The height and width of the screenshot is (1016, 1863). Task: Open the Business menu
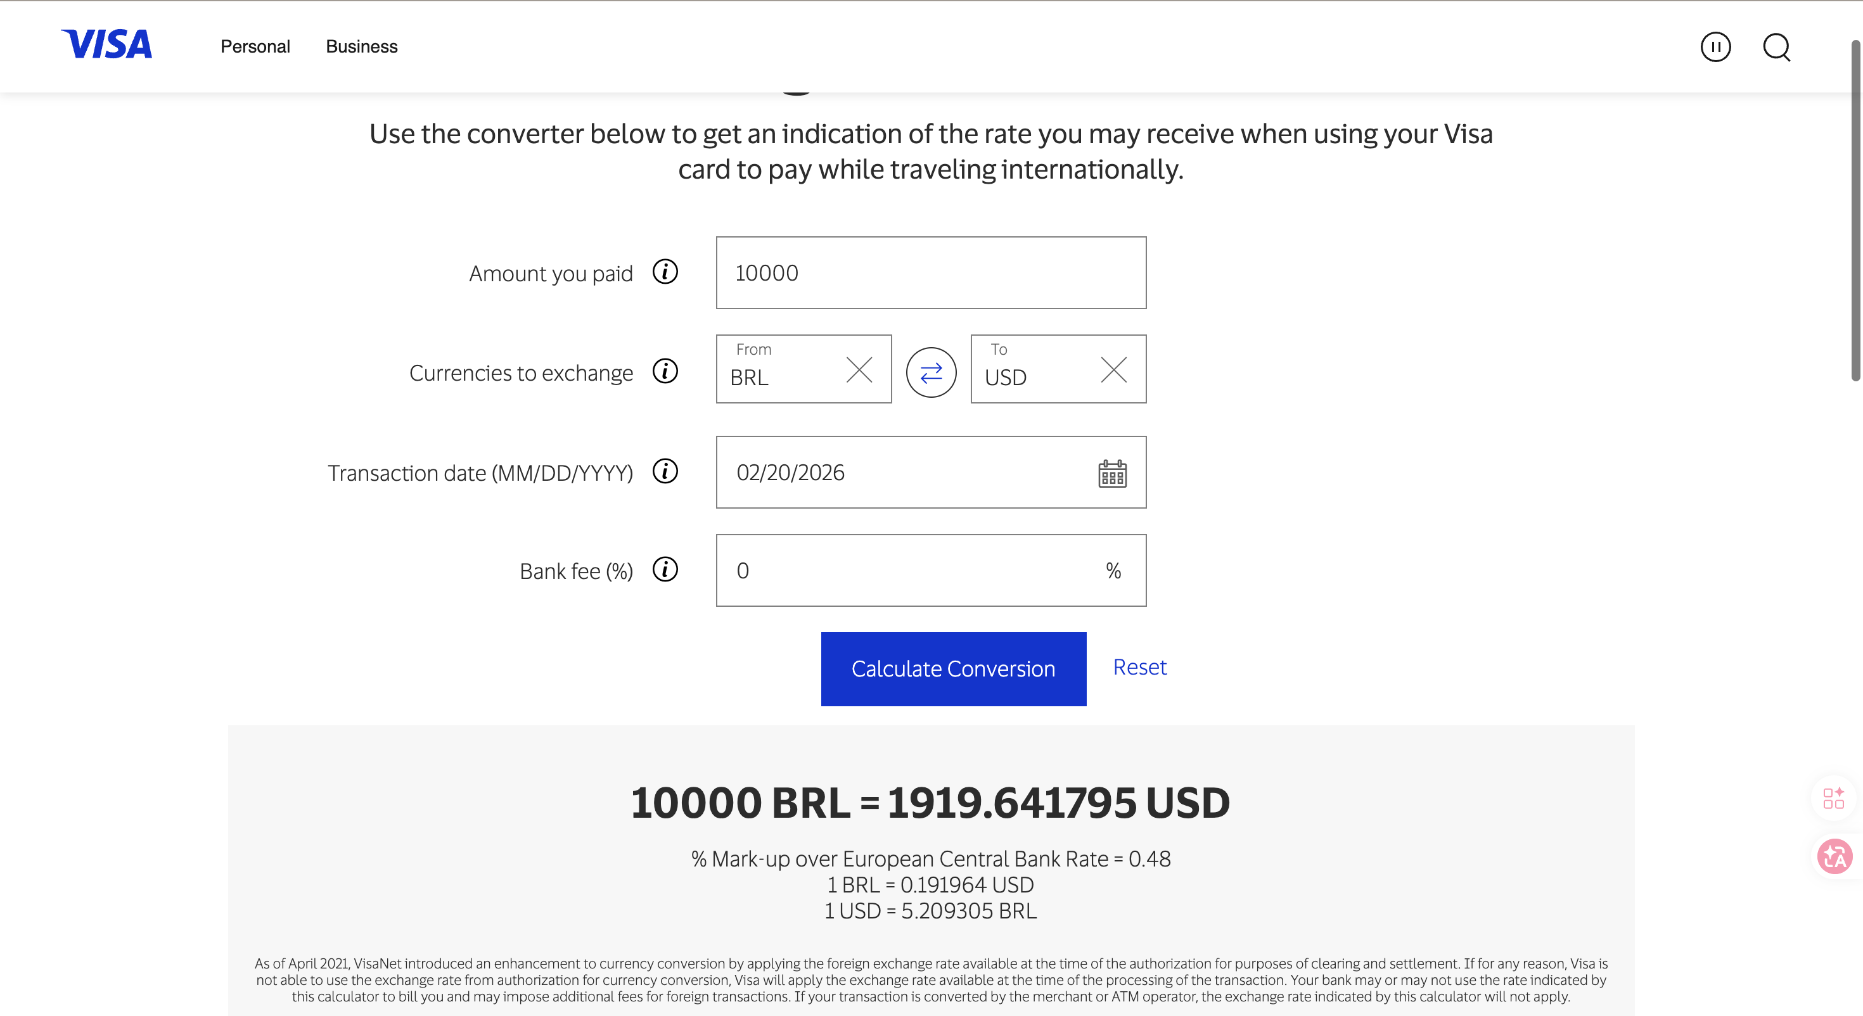tap(362, 47)
